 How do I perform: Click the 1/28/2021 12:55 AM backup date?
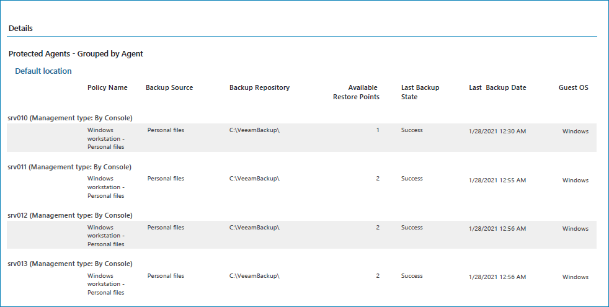(497, 180)
